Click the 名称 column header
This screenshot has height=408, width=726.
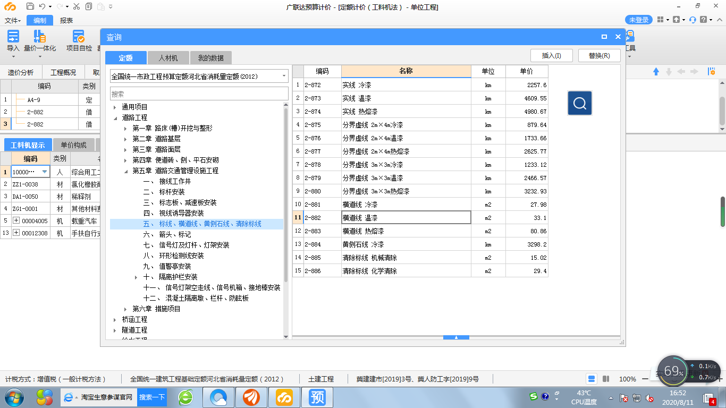[x=406, y=71]
